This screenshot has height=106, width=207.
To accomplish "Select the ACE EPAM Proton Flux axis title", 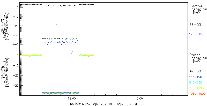I will 5,72.
